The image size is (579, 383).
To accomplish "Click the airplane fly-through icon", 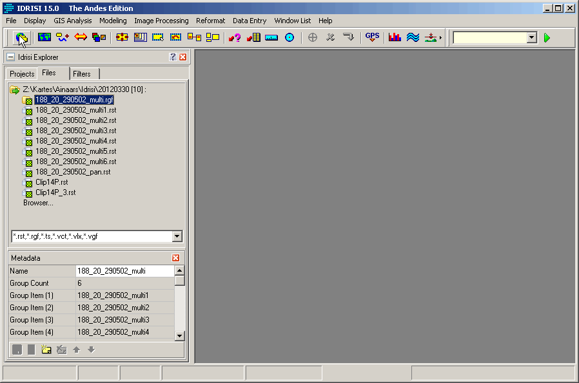I will point(431,37).
